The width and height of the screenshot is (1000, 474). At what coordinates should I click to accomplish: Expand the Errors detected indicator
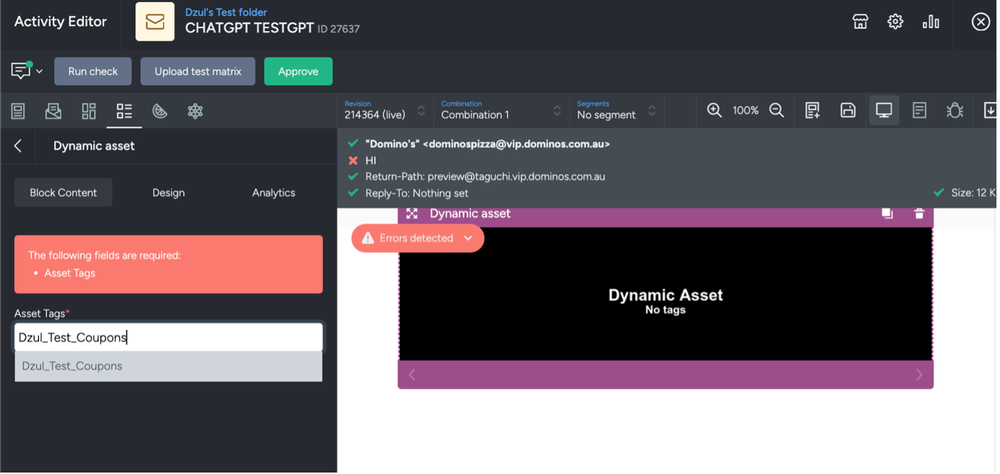click(x=418, y=238)
